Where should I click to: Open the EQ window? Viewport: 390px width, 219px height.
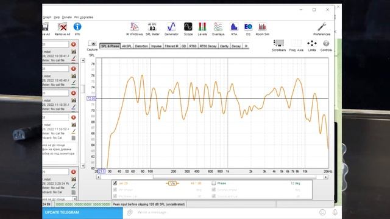[248, 29]
